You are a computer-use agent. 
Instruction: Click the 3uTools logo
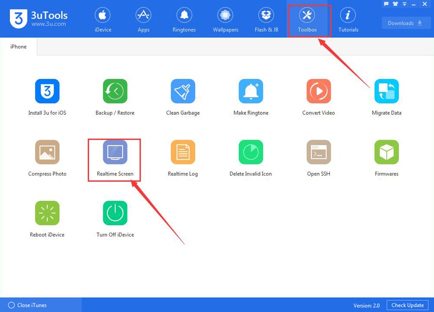19,19
